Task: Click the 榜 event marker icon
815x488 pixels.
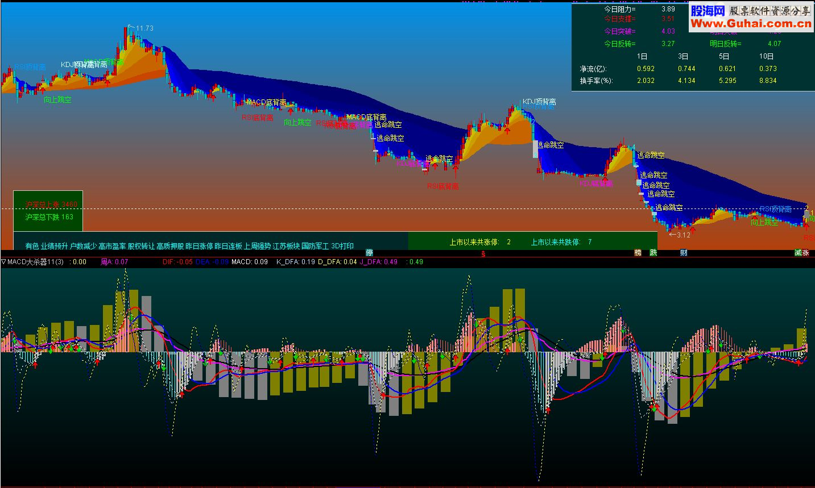Action: point(638,253)
